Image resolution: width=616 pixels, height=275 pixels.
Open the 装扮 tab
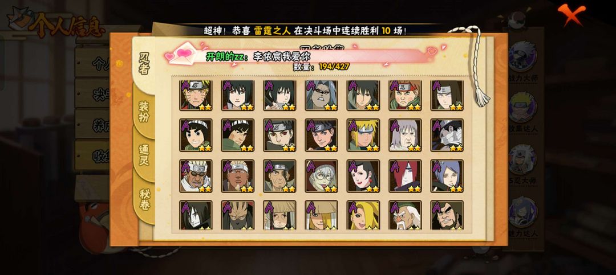144,112
